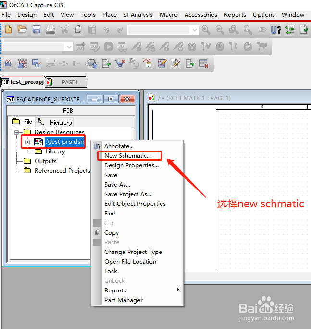This screenshot has width=311, height=329.
Task: Expand the .\test_pro.dsn tree node
Action: tap(27, 142)
